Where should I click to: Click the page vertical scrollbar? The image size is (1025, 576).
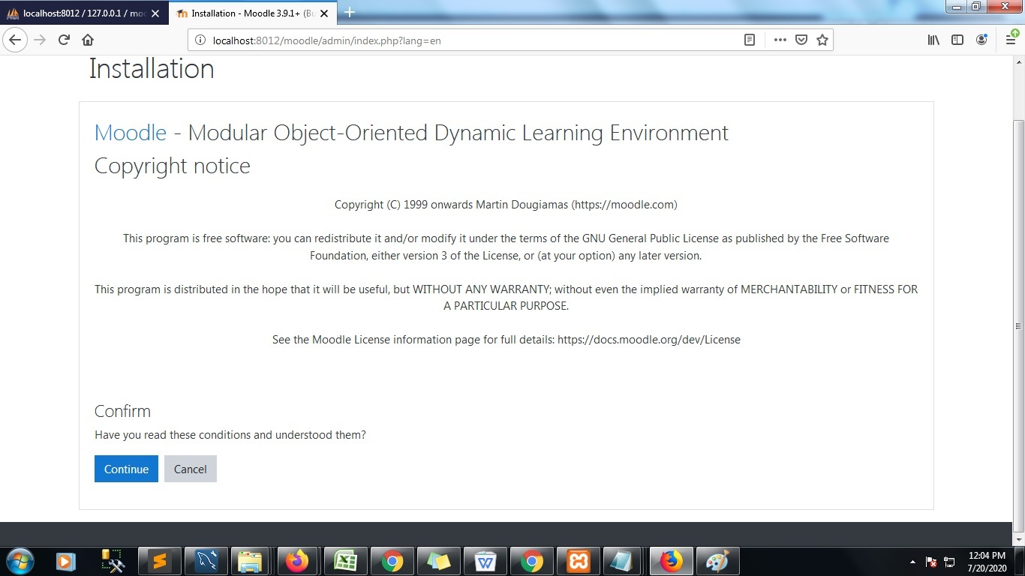(x=1018, y=326)
